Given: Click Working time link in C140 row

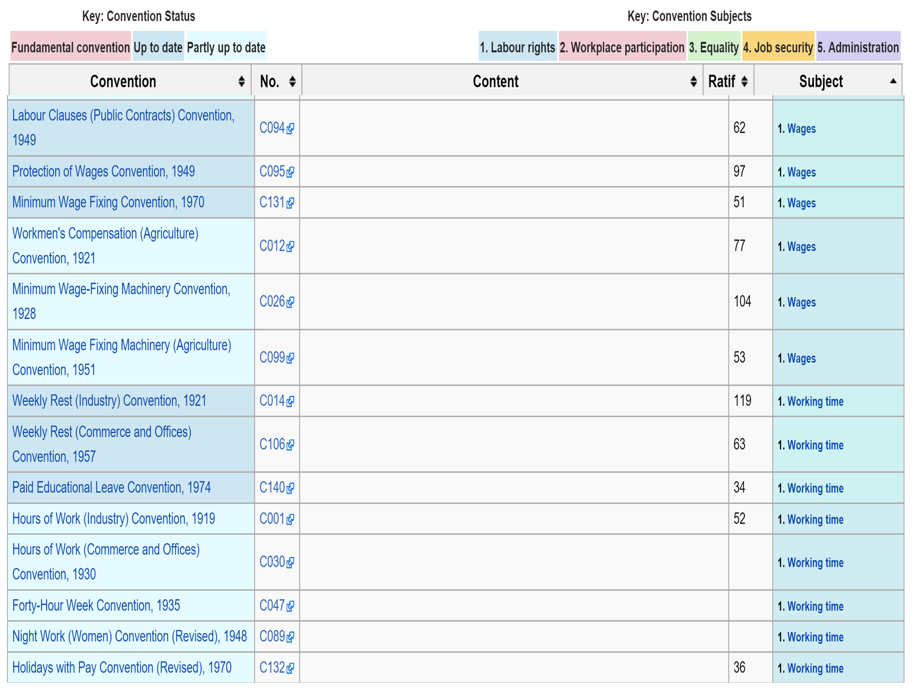Looking at the screenshot, I should 815,488.
